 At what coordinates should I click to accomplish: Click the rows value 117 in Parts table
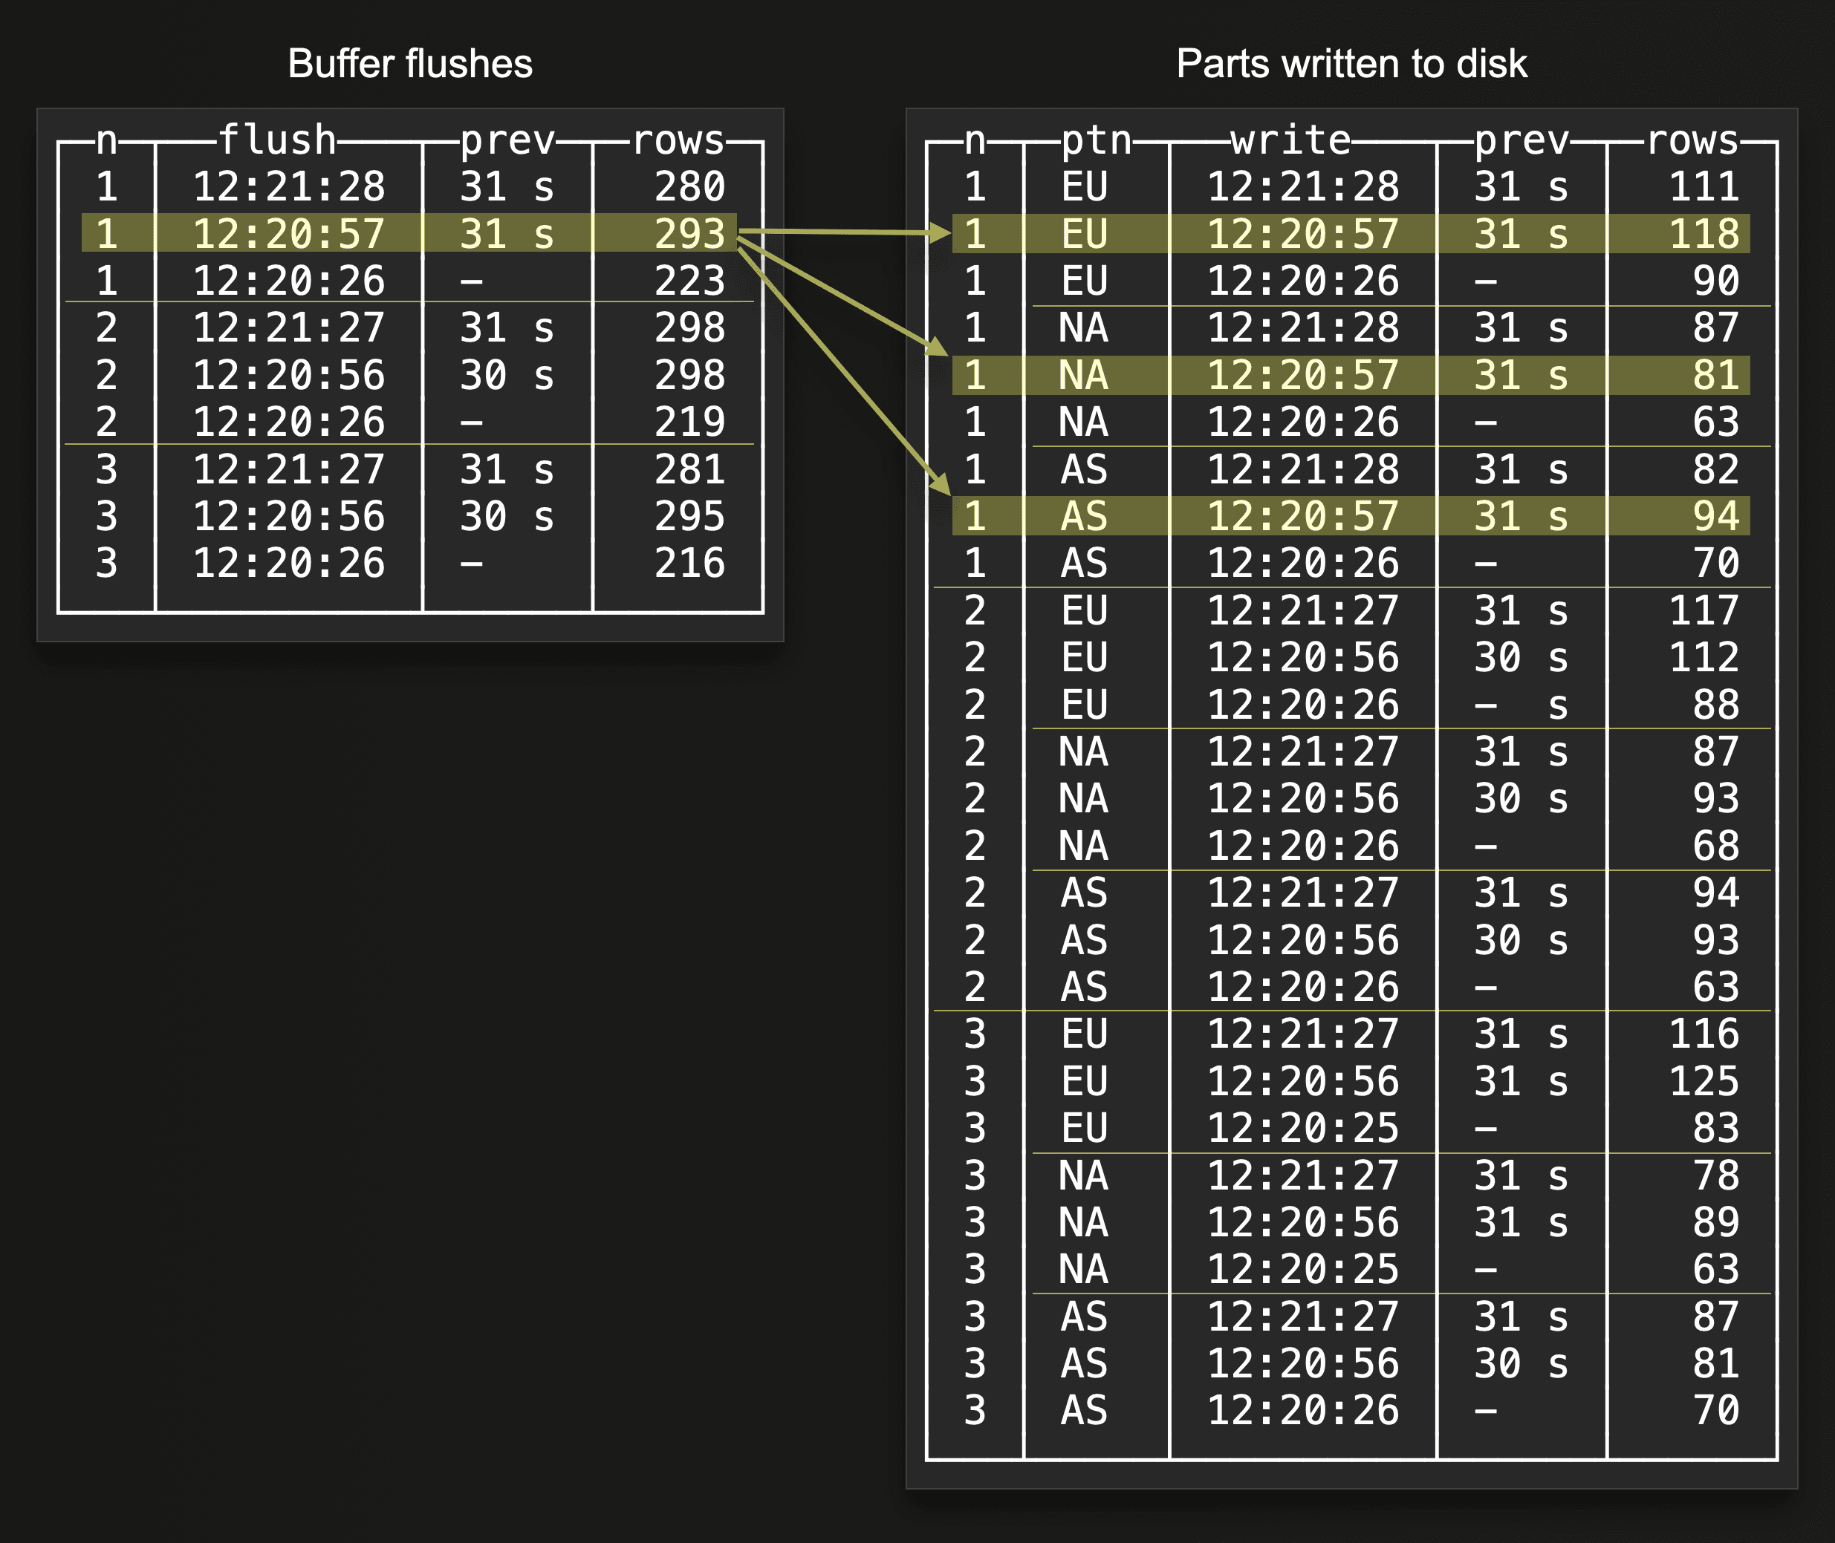coord(1704,610)
